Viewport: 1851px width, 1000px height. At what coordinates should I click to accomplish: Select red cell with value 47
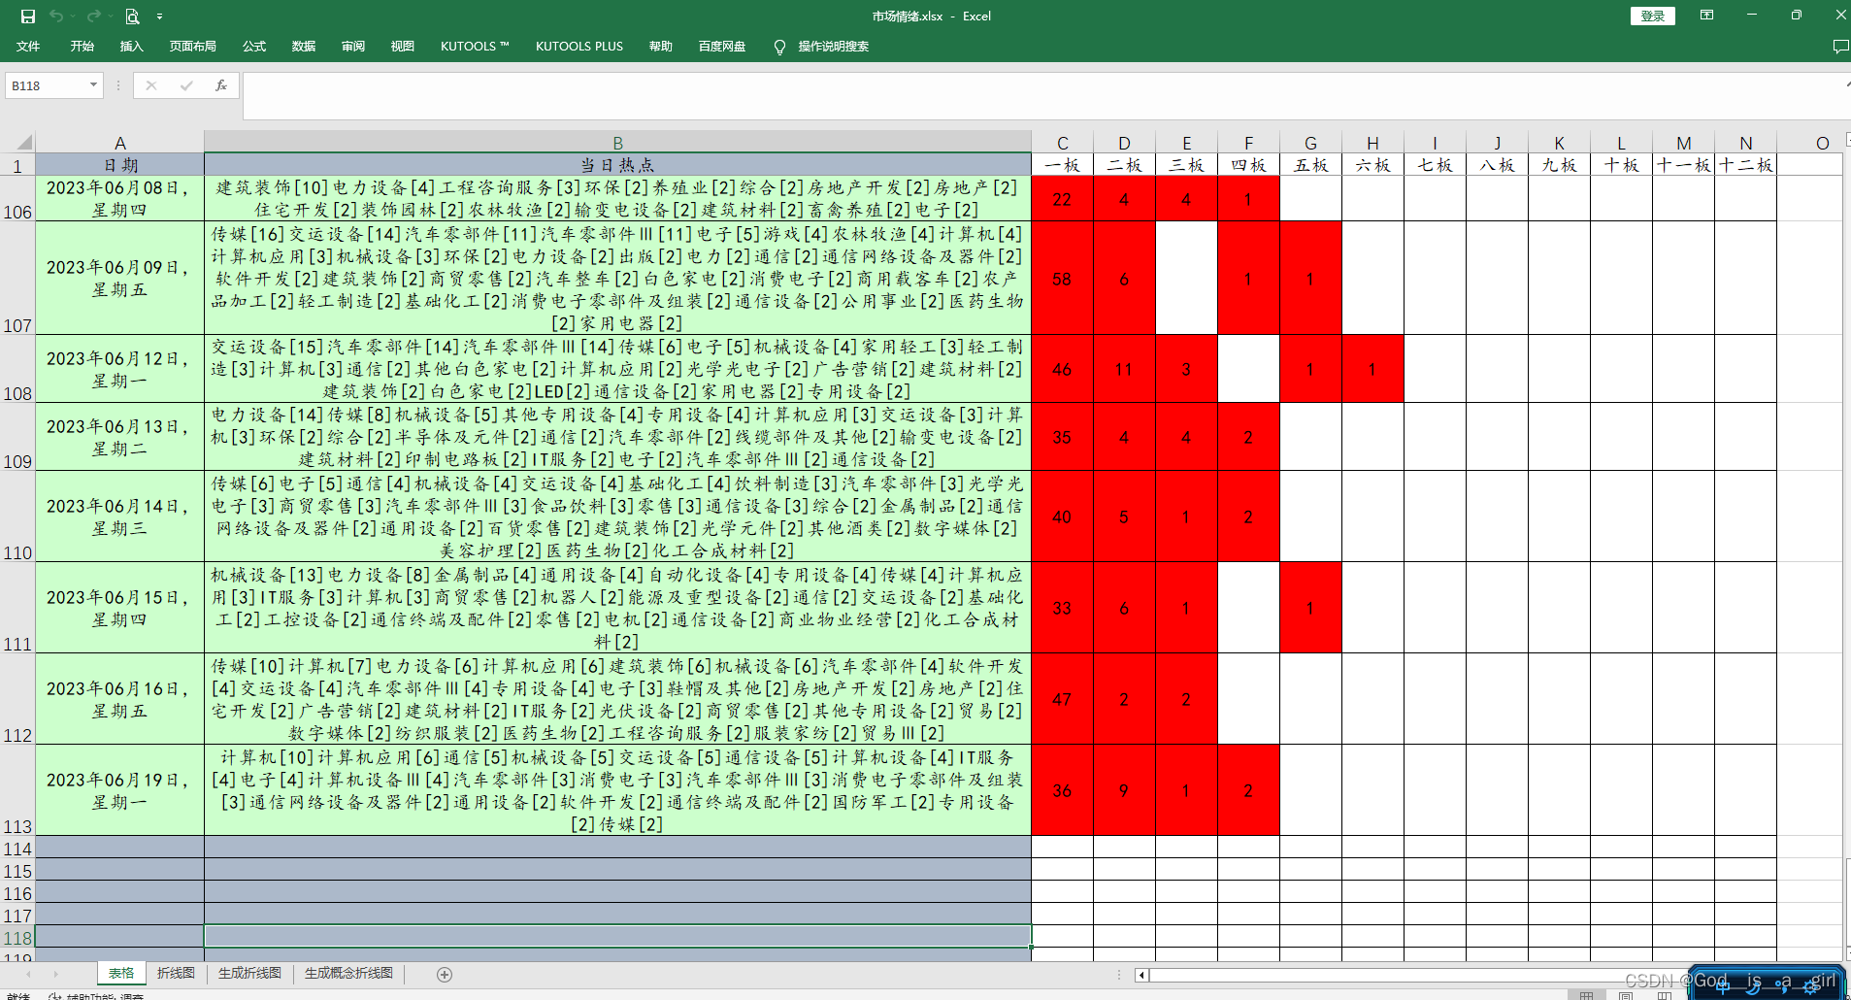click(1063, 699)
